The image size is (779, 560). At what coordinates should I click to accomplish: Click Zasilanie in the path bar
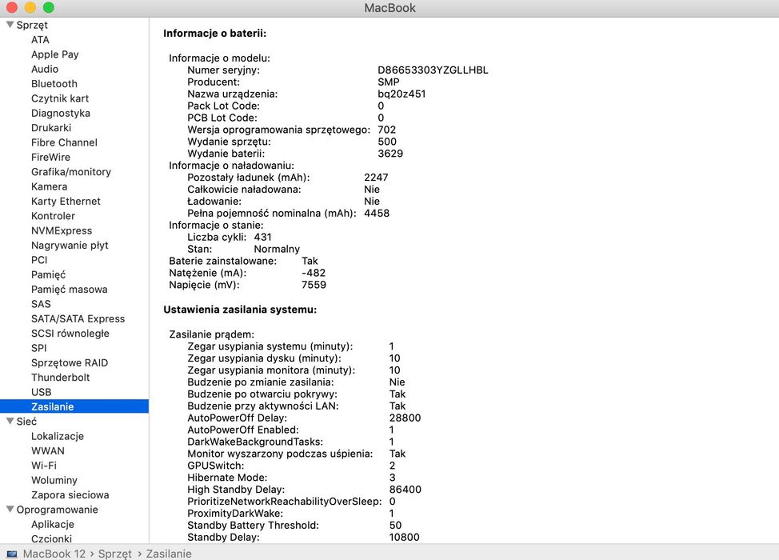pos(169,554)
